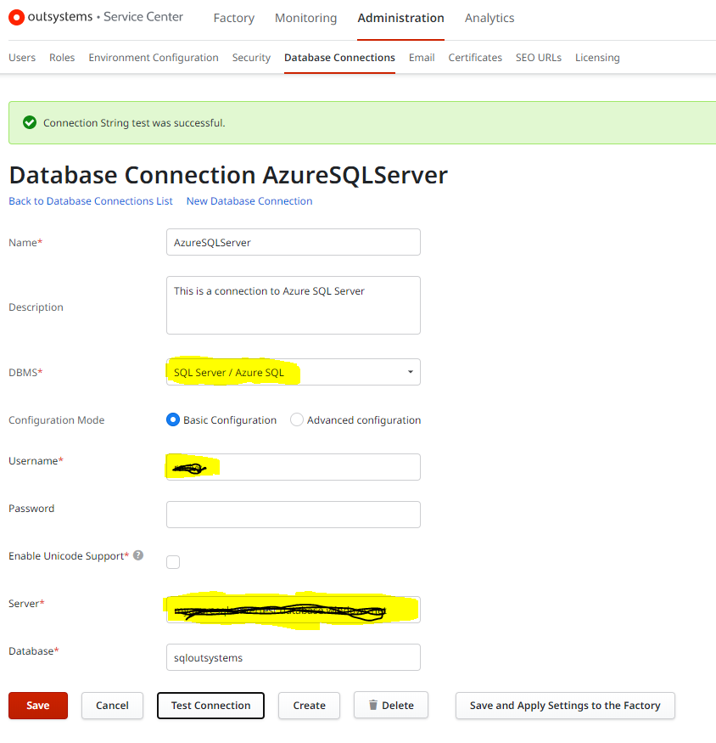Run Test Connection

(210, 705)
